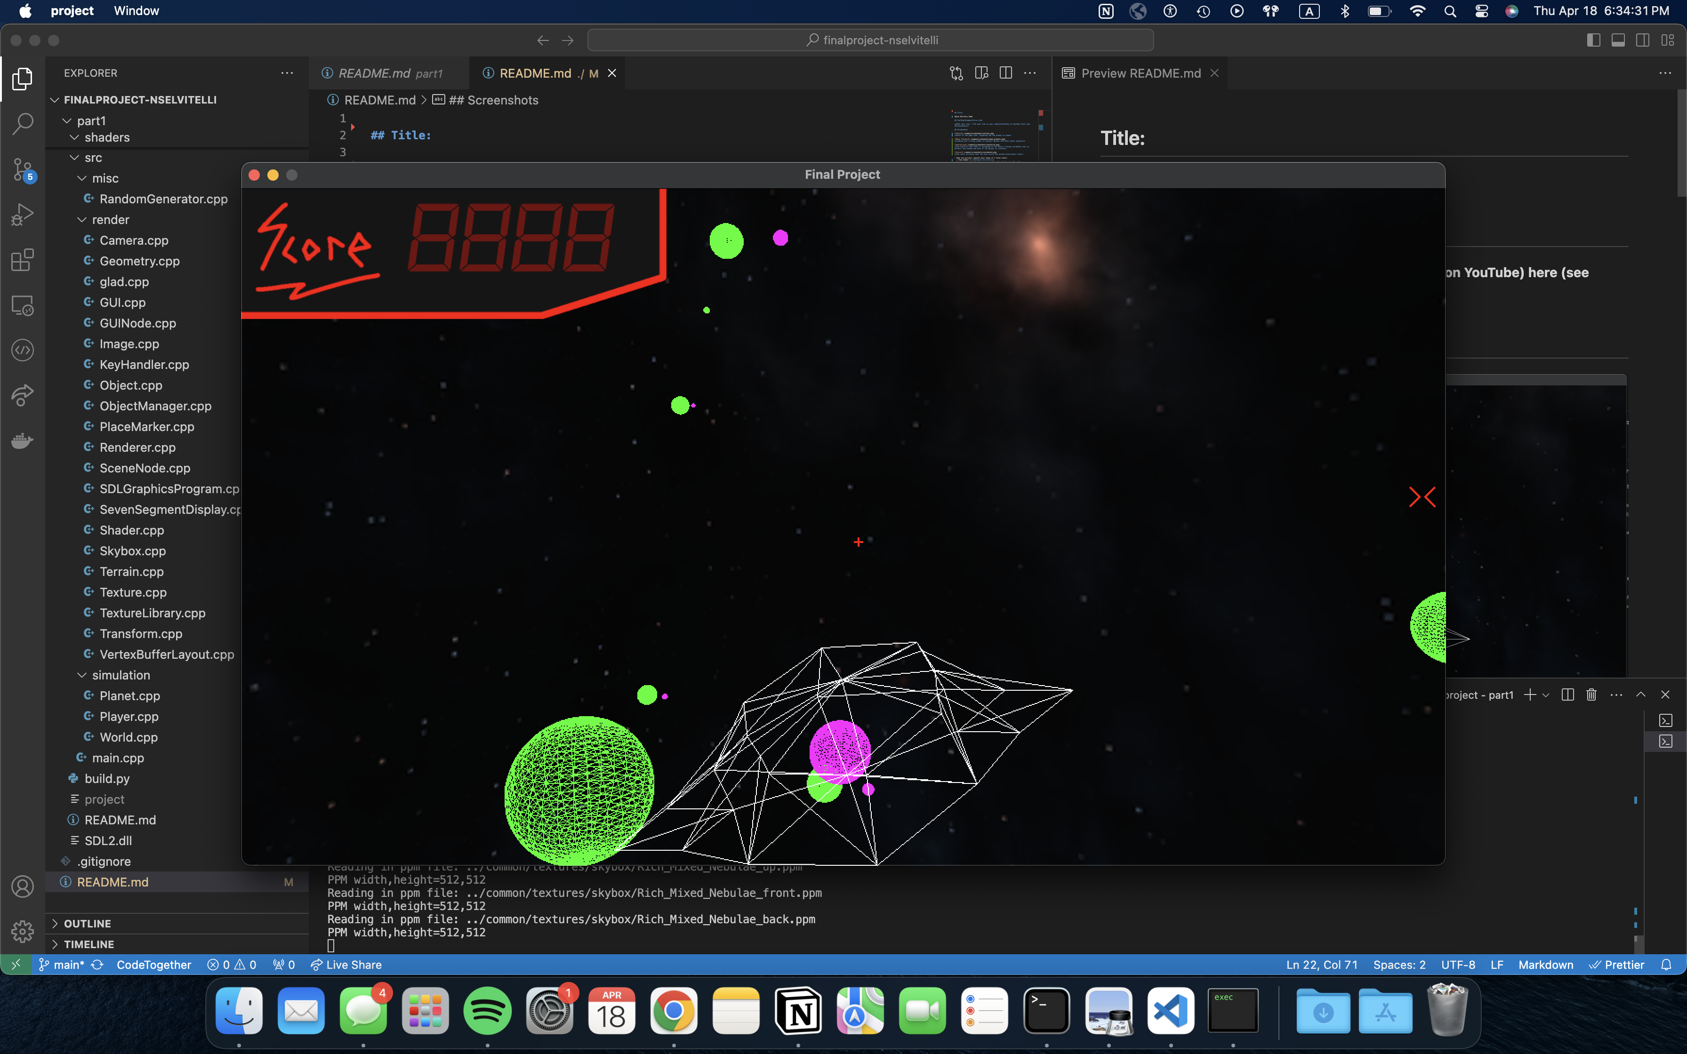Click the green planet color sphere
Screen dimensions: 1687x1054
pyautogui.click(x=578, y=790)
